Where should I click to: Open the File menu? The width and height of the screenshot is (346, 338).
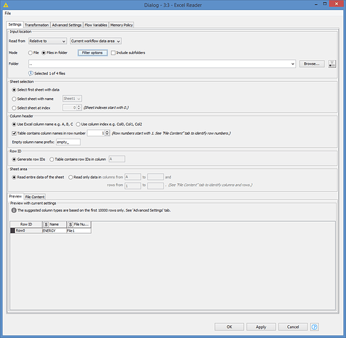click(7, 14)
